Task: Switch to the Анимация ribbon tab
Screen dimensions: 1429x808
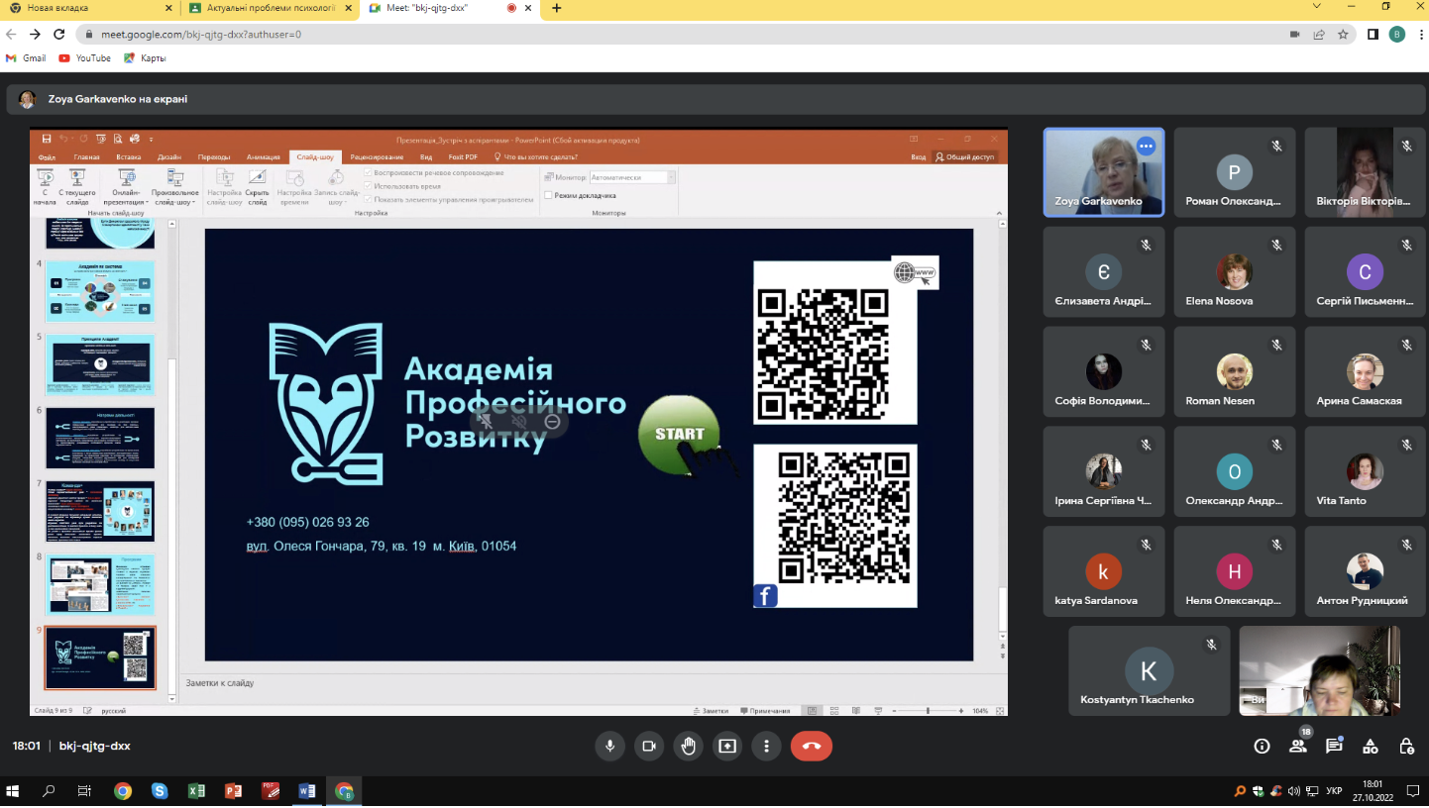Action: (x=264, y=156)
